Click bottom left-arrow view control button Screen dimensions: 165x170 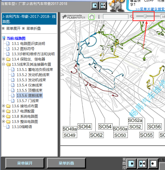pos(153,163)
